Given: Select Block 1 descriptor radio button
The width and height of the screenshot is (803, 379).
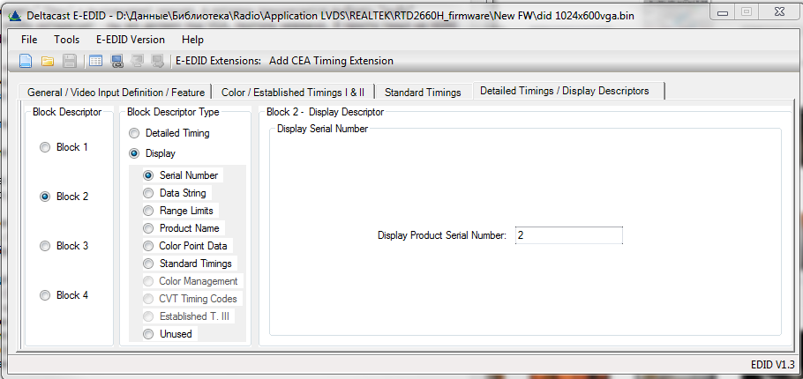Looking at the screenshot, I should pyautogui.click(x=45, y=148).
